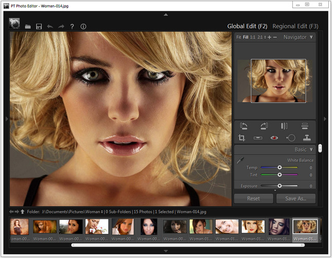
Task: Set navigator zoom to Fit
Action: (238, 37)
